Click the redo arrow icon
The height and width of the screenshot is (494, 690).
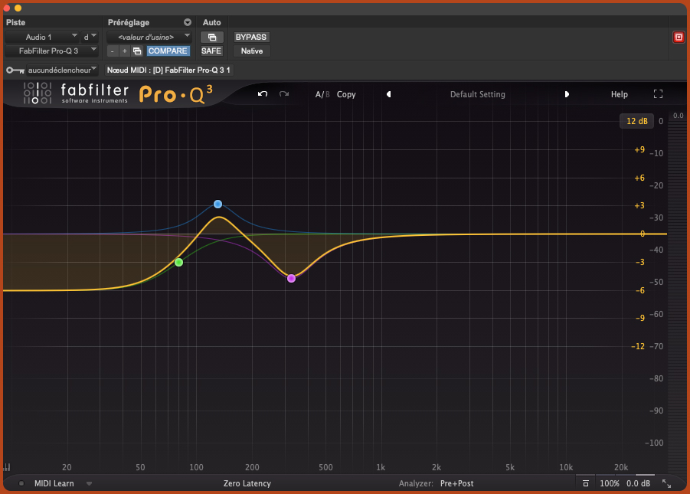coord(284,94)
